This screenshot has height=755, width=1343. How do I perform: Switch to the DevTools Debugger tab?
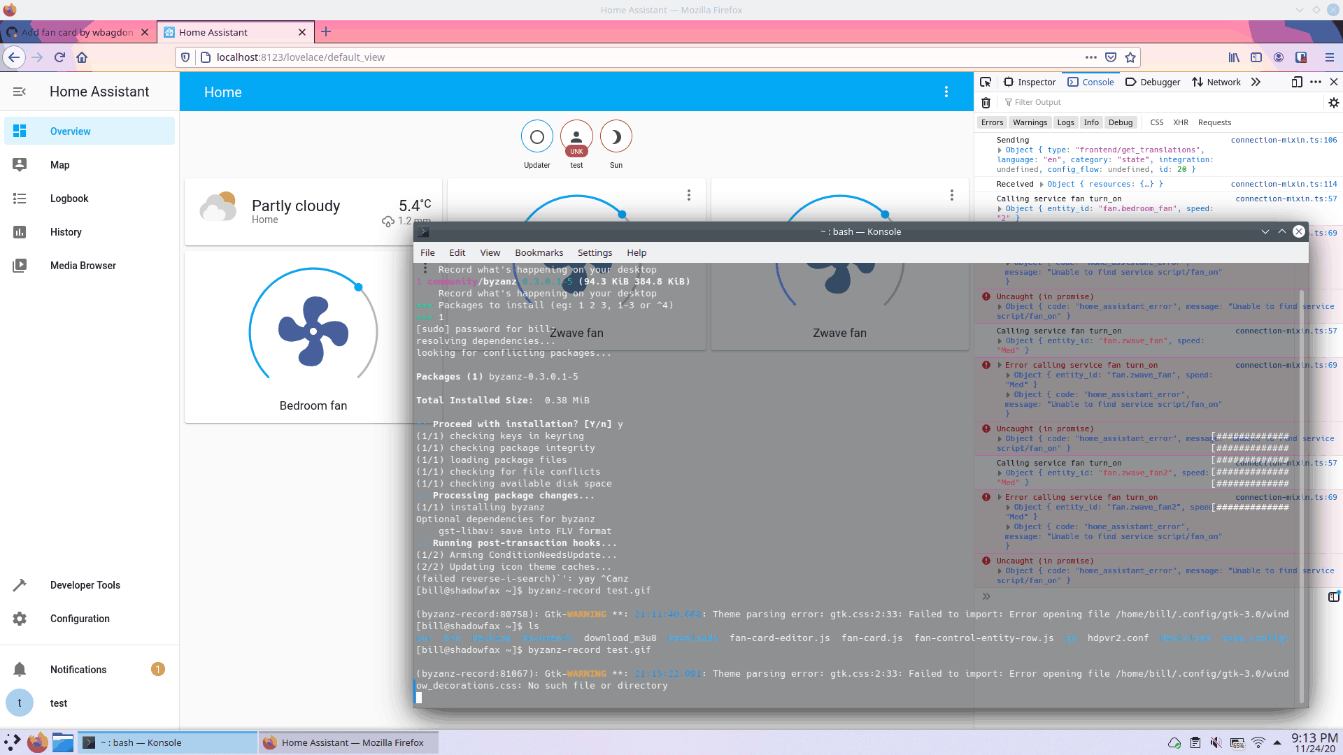1153,82
